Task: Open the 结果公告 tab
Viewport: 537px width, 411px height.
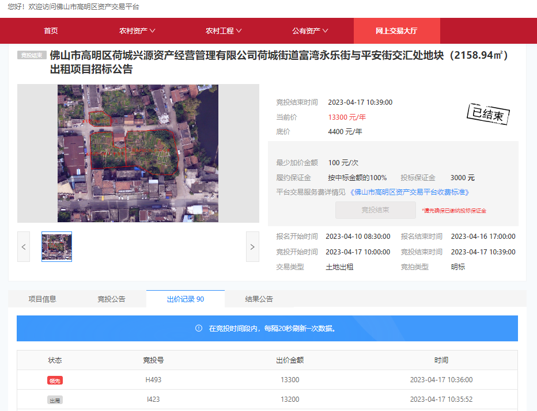Action: [x=259, y=299]
